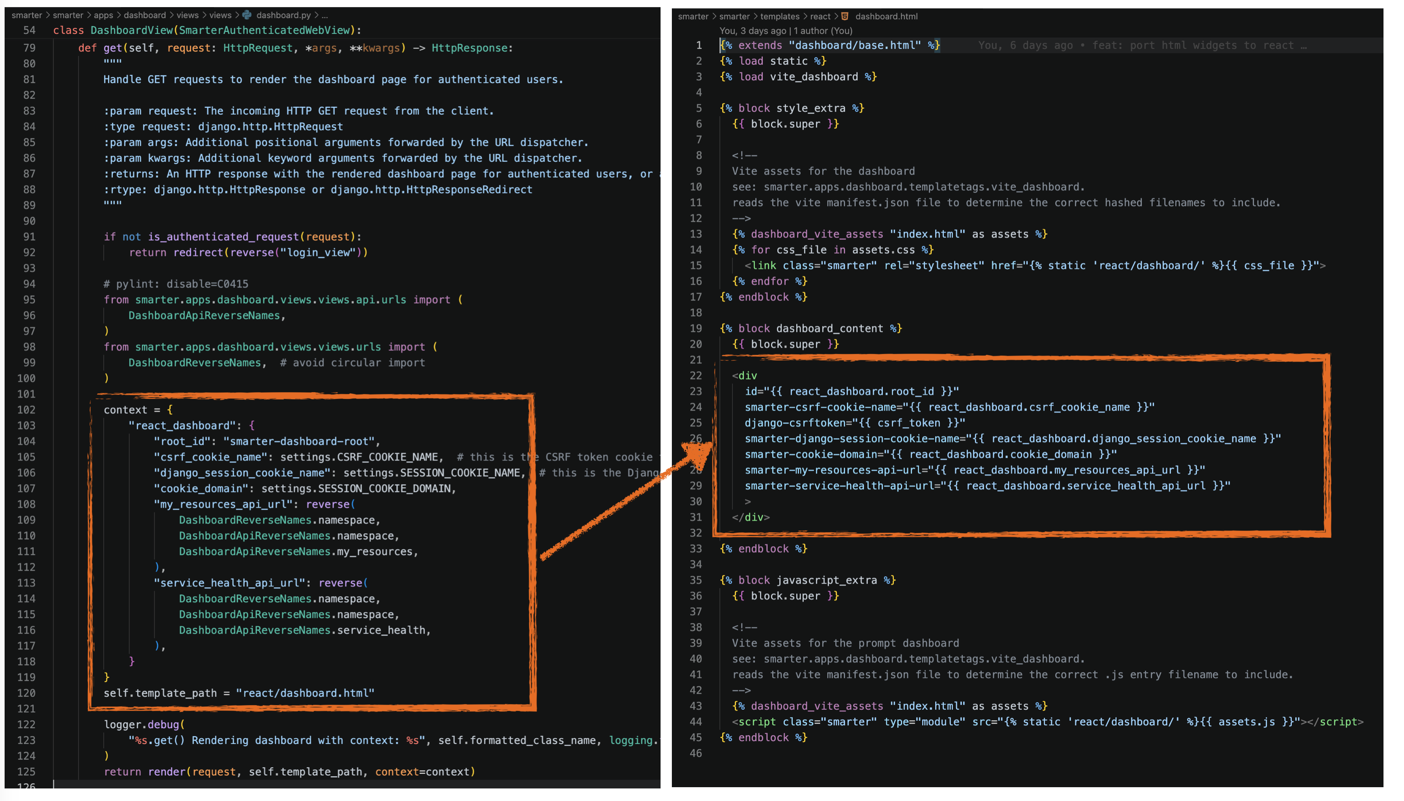Screen dimensions: 1404x801
Task: Click 'DashboardApiReverseNames,' on line 96
Action: (207, 316)
